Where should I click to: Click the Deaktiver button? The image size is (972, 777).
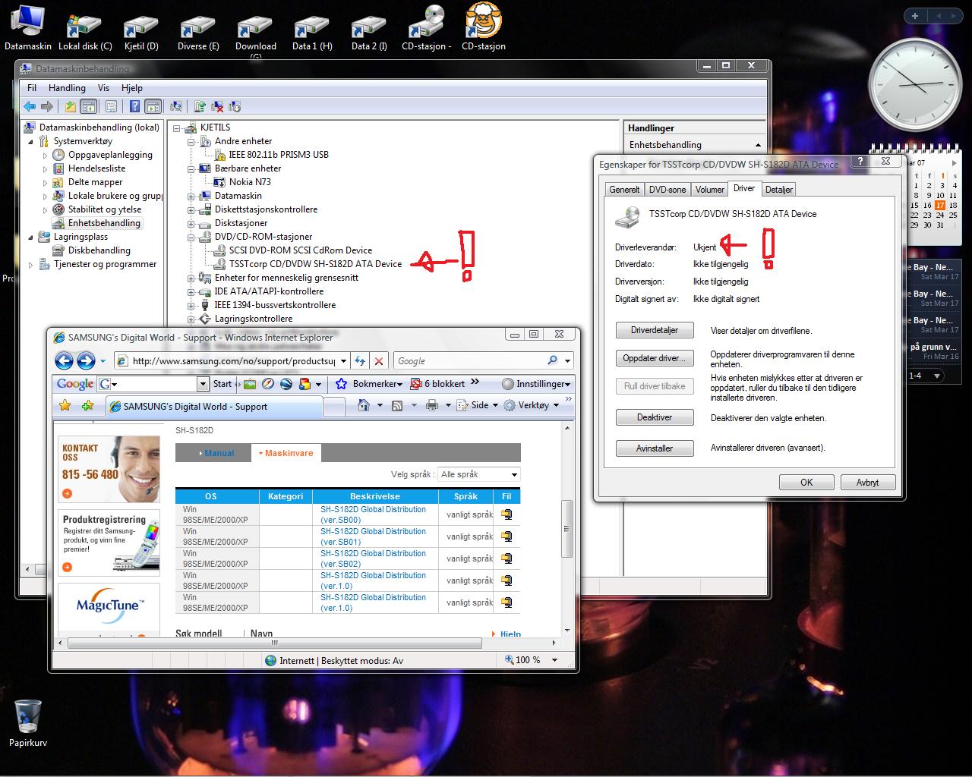(x=655, y=418)
